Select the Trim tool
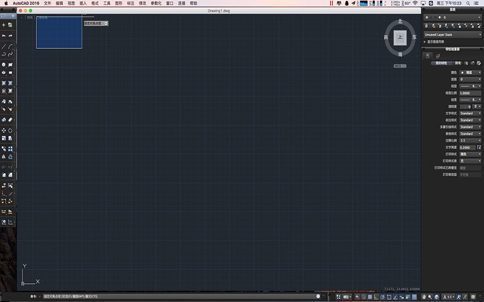 (4, 167)
